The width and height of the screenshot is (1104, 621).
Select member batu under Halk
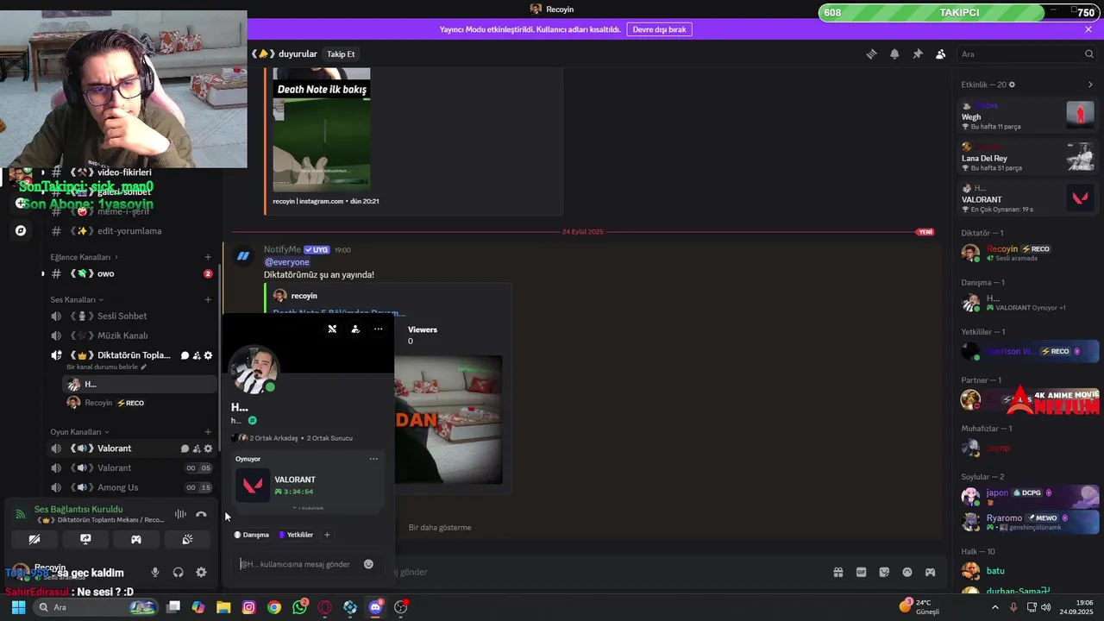[x=1028, y=571]
